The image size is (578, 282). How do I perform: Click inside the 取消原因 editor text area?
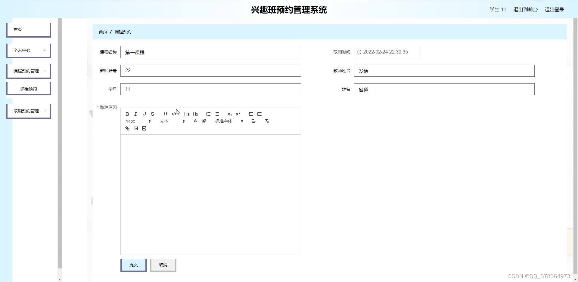[x=211, y=195]
